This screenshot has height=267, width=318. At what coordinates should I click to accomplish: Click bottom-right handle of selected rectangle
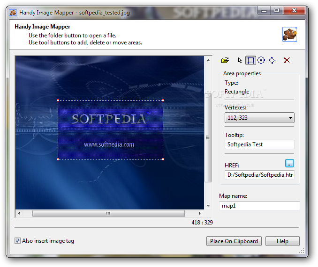(x=163, y=159)
